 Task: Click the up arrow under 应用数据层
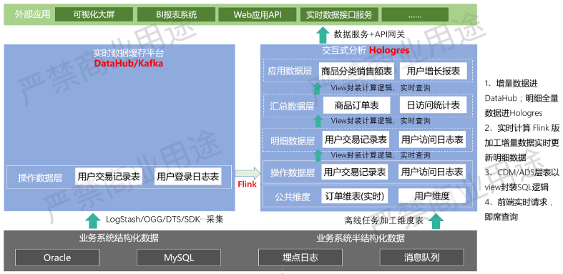317,88
